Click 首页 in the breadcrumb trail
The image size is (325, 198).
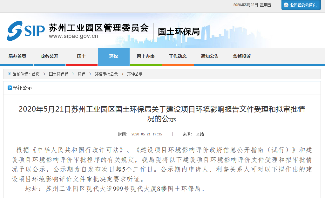[x=36, y=74]
